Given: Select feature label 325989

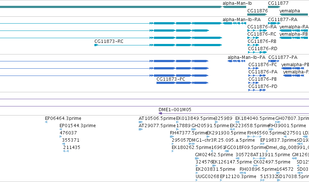Looking at the screenshot, I should [x=224, y=118].
